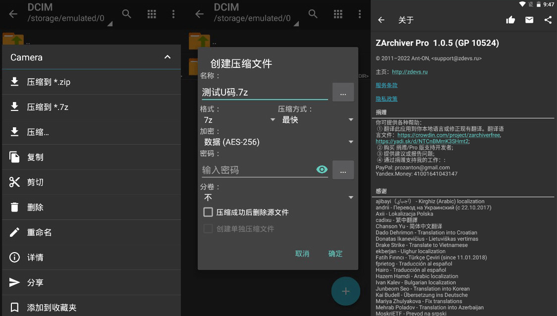Image resolution: width=557 pixels, height=316 pixels.
Task: Edit the archive name field 测试U码.7z
Action: point(264,92)
